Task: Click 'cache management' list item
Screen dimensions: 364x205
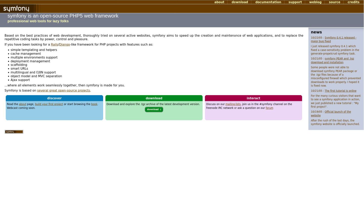Action: pyautogui.click(x=26, y=54)
